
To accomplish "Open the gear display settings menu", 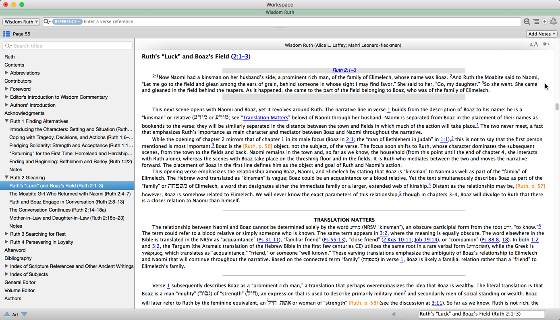I will tap(546, 44).
